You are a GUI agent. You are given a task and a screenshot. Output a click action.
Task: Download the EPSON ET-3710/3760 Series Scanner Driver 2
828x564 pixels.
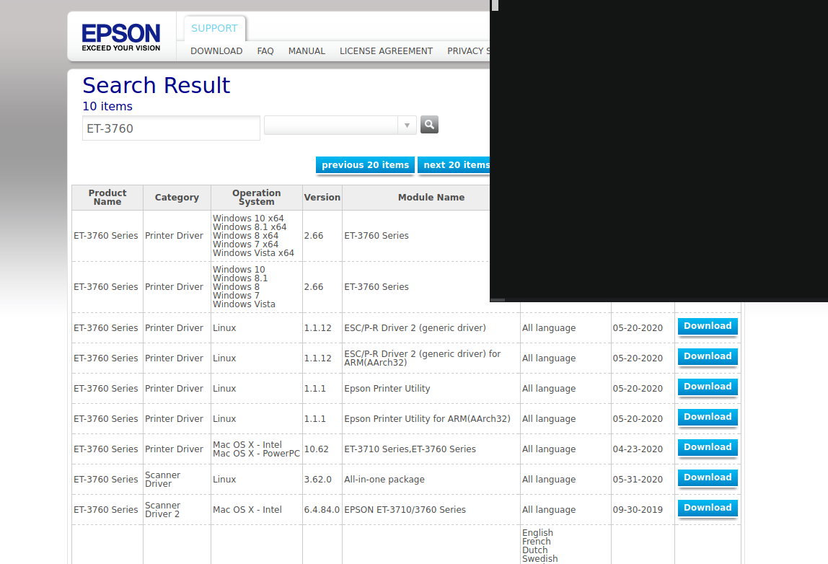click(x=708, y=508)
